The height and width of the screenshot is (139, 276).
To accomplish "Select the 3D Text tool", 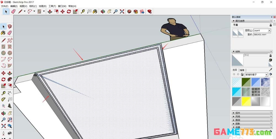I will [x=10, y=106].
